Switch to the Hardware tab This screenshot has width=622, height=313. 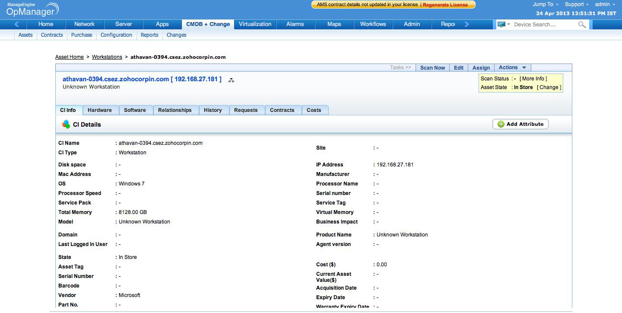pos(100,110)
